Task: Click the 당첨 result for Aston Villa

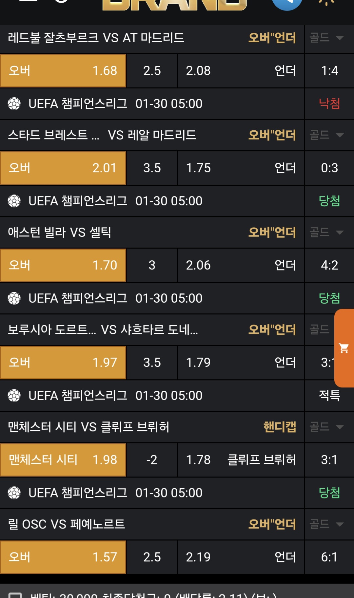Action: point(329,298)
